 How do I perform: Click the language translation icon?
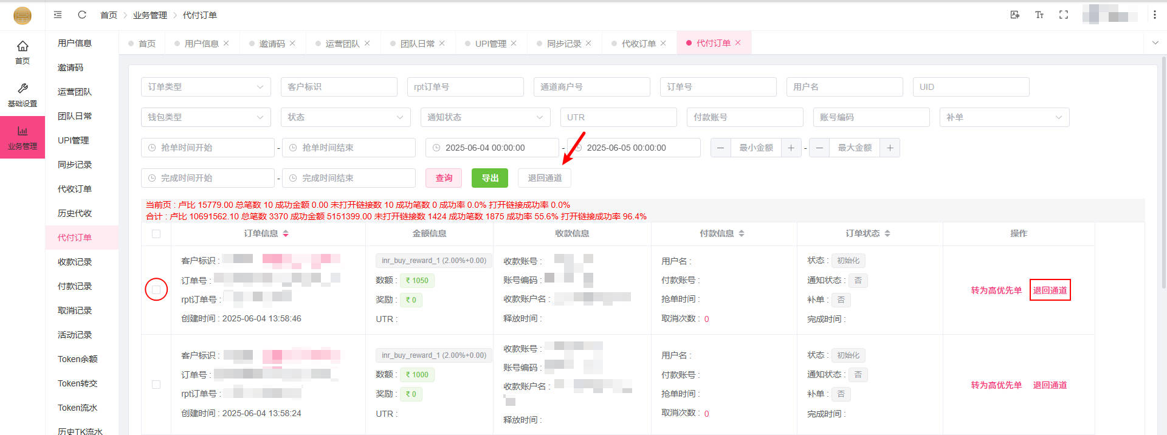point(1014,15)
